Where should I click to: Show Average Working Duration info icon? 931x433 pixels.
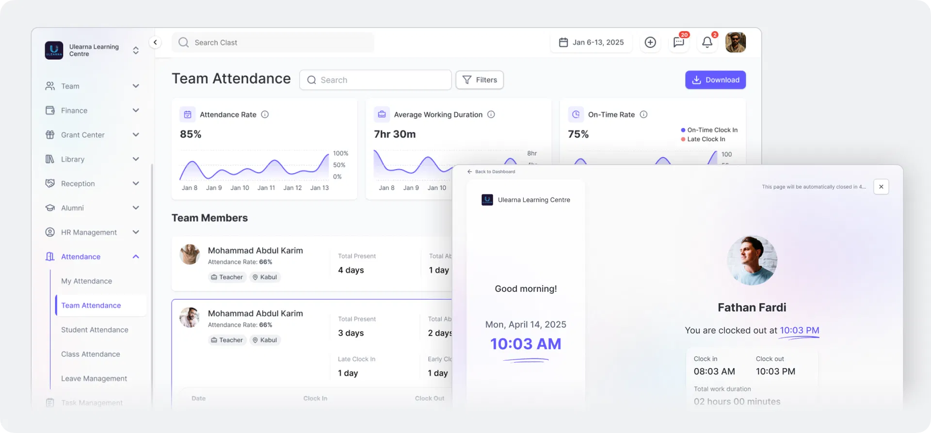click(491, 114)
